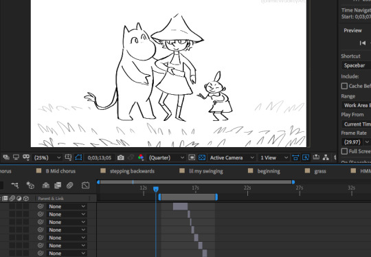The image size is (371, 257).
Task: Click the Time Navigator end handle
Action: pyautogui.click(x=293, y=182)
